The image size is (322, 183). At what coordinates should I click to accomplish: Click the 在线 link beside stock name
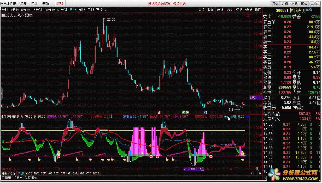309,9
